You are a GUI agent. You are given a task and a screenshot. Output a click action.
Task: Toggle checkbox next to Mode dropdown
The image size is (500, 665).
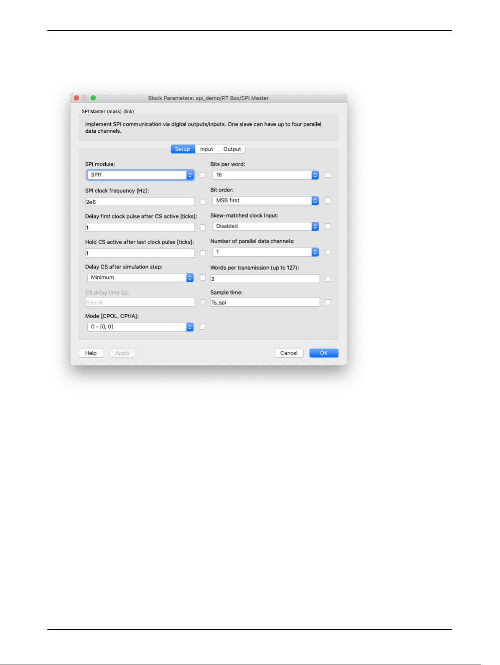coord(203,326)
